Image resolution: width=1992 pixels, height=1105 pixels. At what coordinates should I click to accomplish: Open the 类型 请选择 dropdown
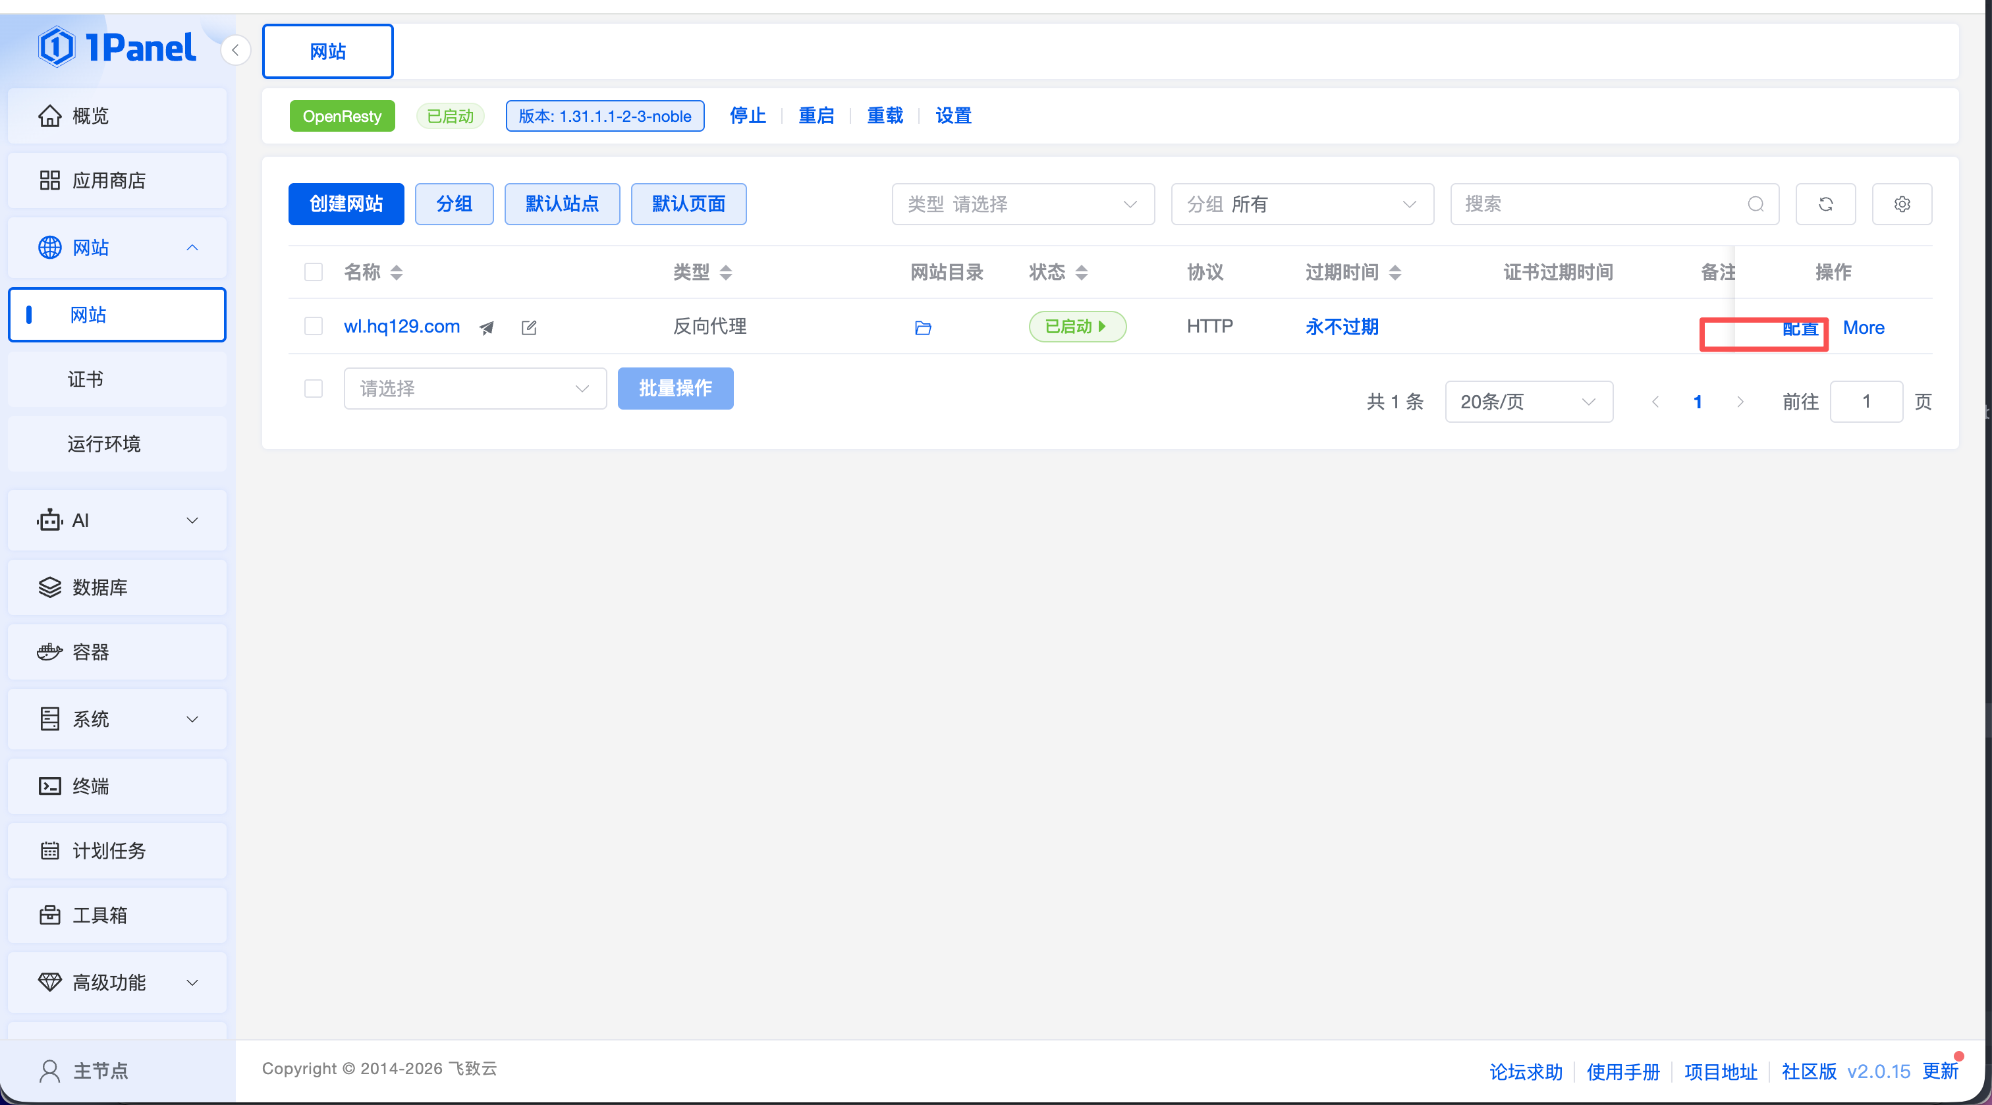coord(1023,204)
